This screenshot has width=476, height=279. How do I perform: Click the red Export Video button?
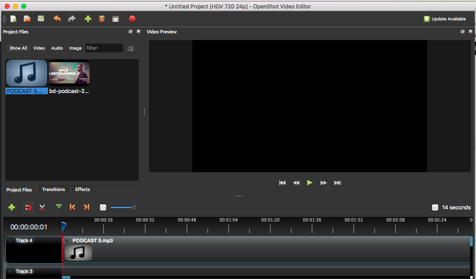coord(132,19)
